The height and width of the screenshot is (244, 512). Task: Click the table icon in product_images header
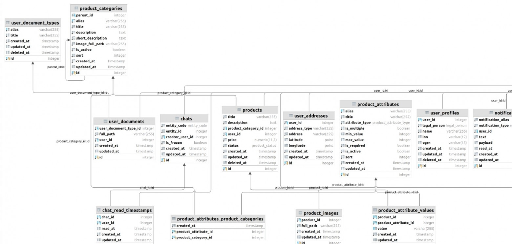point(300,213)
